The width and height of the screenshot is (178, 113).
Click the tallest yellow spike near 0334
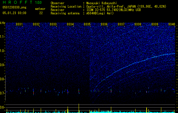click(x=79, y=108)
